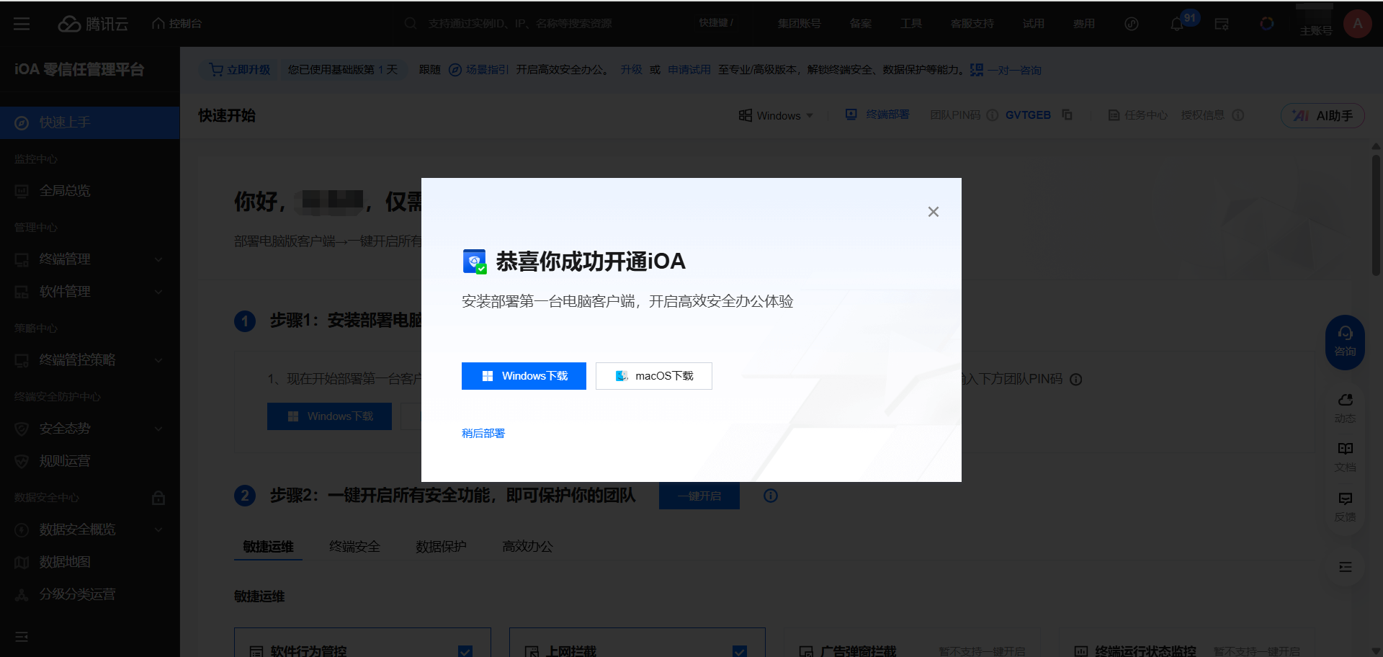Screen dimensions: 1383x657
Task: Click the 快捷键 / shortcut hint
Action: [x=716, y=23]
